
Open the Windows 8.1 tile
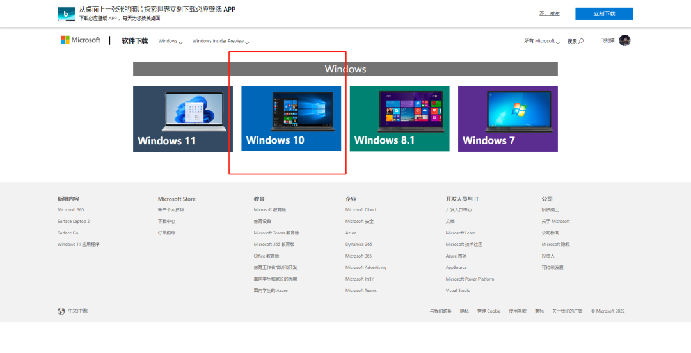click(400, 119)
